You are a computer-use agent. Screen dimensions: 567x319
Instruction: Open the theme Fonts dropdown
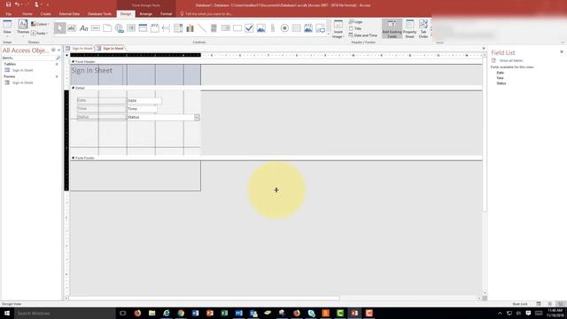click(x=40, y=34)
